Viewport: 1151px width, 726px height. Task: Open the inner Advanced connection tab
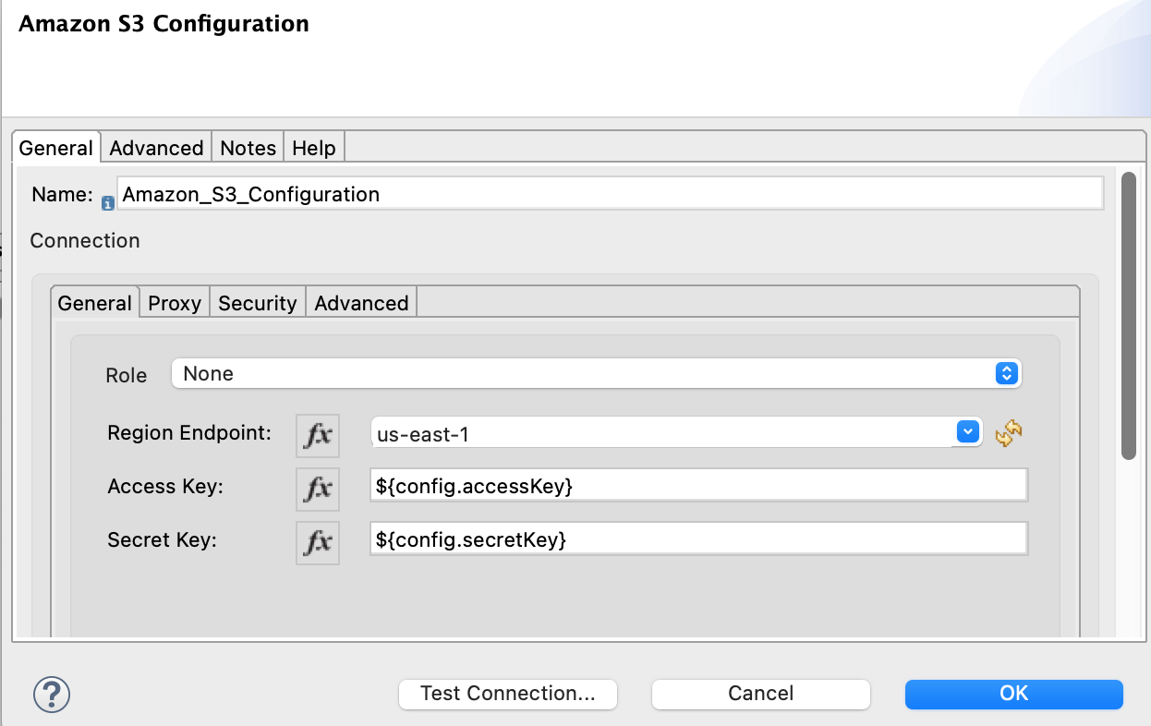[x=360, y=303]
